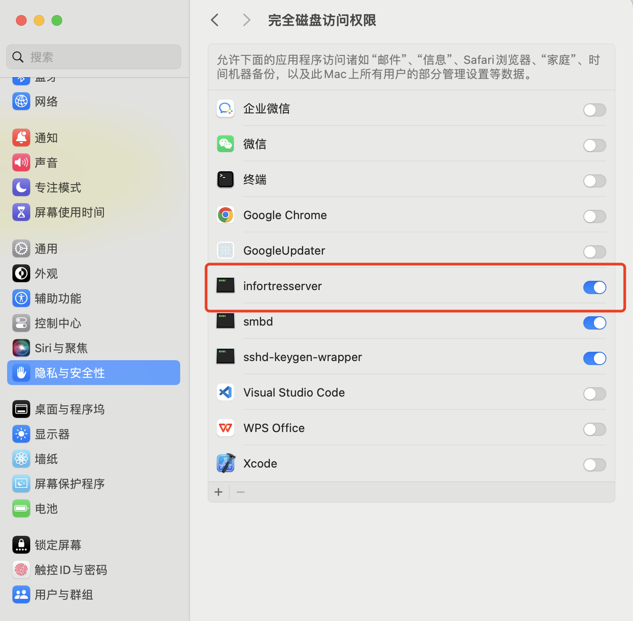
Task: Turn off smbd disk access toggle
Action: (x=594, y=323)
